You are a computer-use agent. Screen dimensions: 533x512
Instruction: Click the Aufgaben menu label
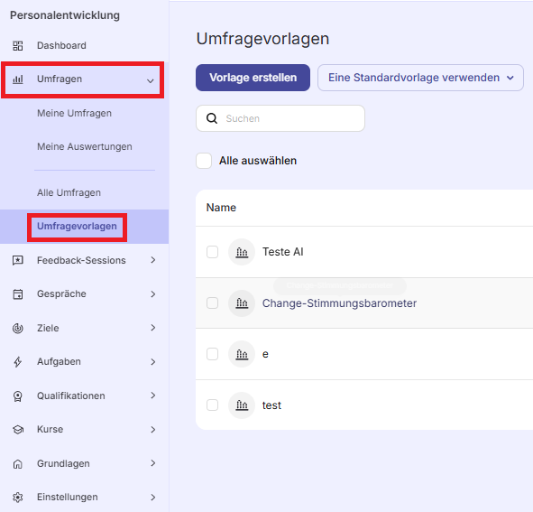(x=59, y=361)
